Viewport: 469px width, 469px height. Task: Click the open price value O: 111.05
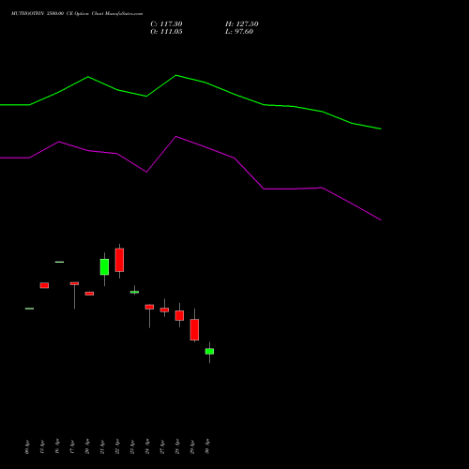point(166,32)
